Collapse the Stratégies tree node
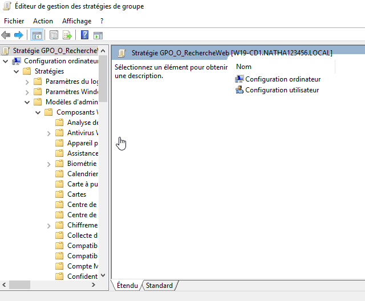365x301 pixels. point(17,71)
